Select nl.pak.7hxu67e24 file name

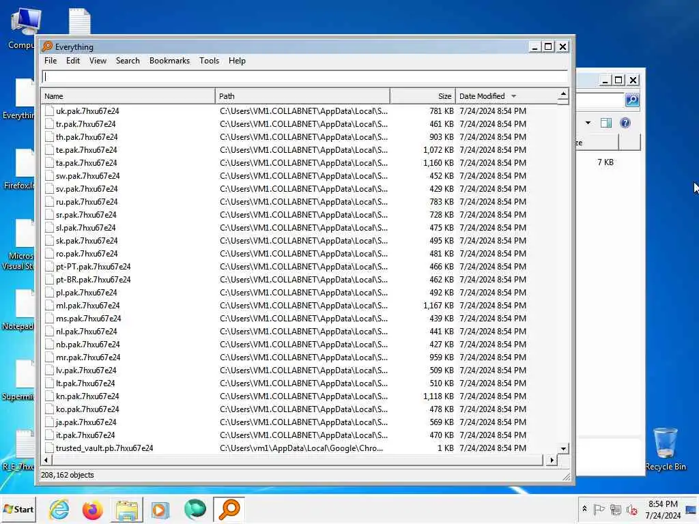[87, 331]
